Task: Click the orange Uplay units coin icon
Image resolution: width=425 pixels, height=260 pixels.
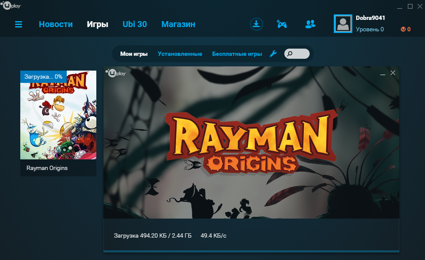Action: (x=403, y=29)
